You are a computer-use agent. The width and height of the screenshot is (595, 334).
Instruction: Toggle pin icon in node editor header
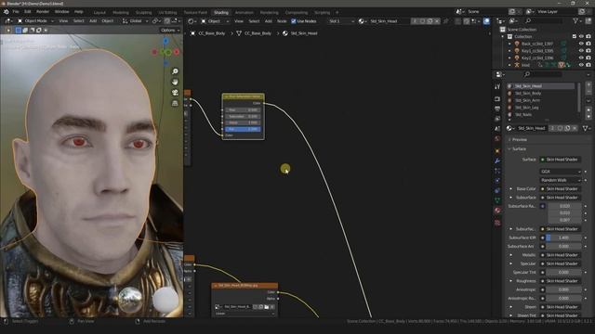click(446, 21)
